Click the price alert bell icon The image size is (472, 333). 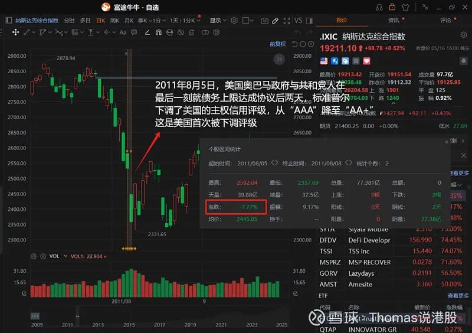click(x=464, y=61)
